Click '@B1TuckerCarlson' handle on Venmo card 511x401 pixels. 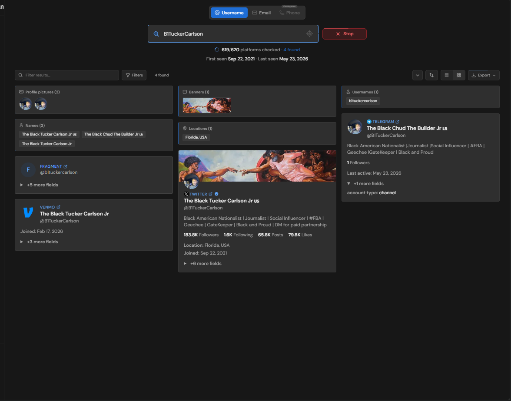(59, 221)
